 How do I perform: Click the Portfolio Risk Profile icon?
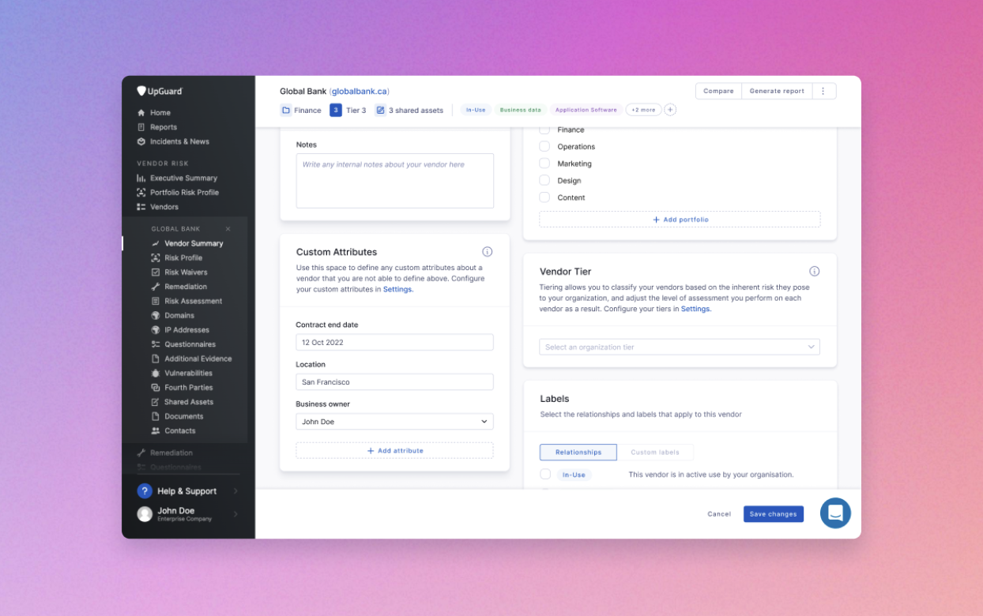pos(141,193)
